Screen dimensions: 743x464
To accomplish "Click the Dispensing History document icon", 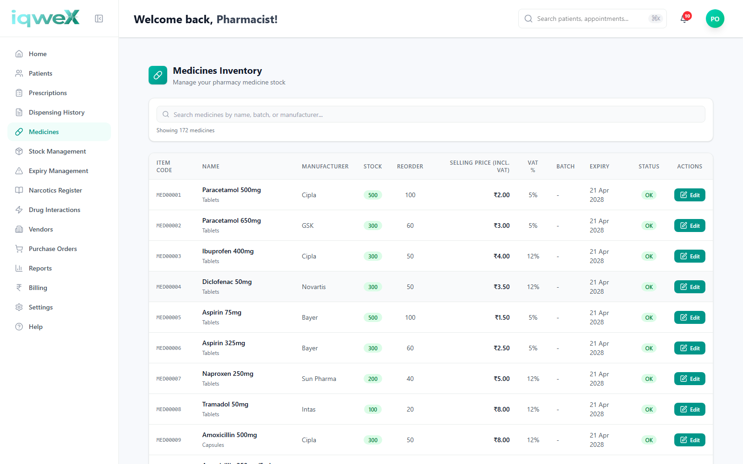I will point(19,112).
